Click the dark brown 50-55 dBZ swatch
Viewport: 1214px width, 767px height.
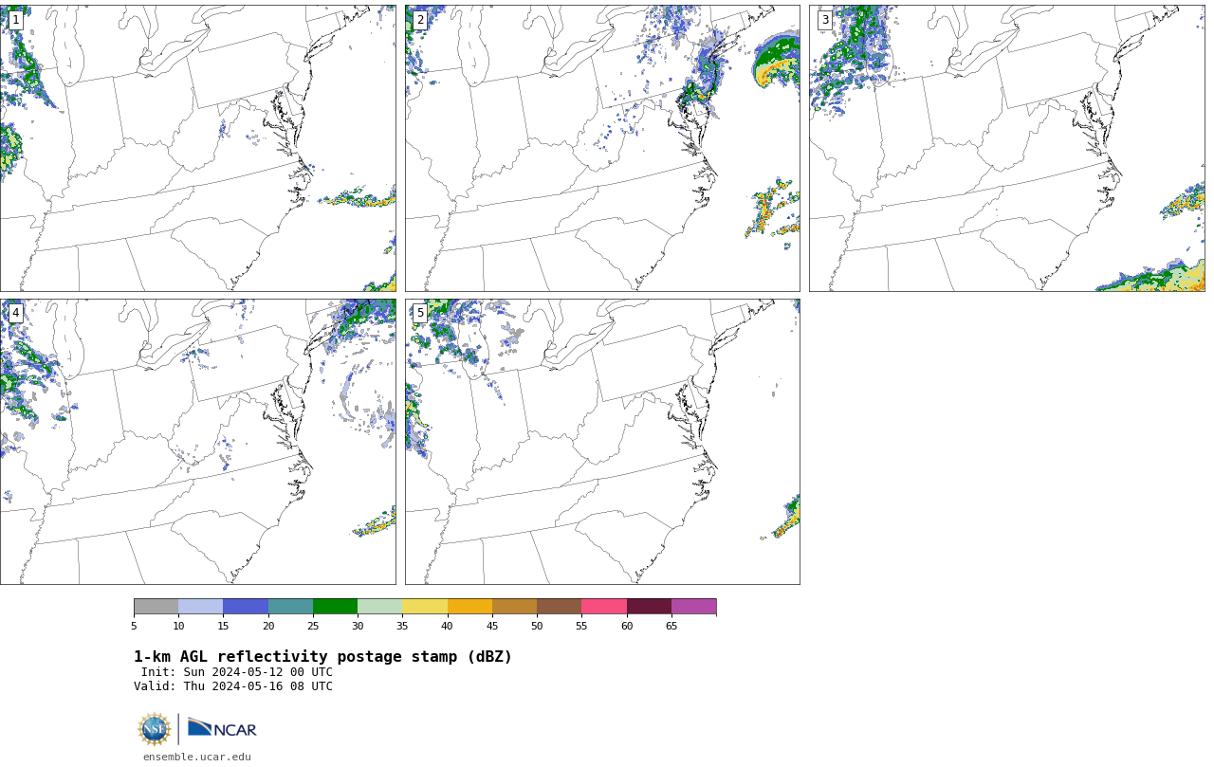point(560,607)
